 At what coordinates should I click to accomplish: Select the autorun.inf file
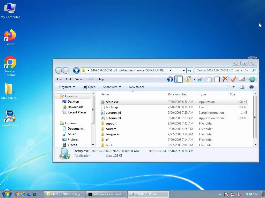coord(113,113)
